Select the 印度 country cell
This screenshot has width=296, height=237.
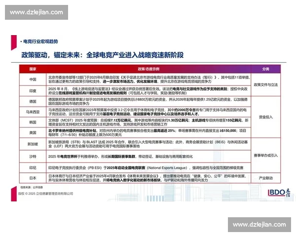[33, 91]
